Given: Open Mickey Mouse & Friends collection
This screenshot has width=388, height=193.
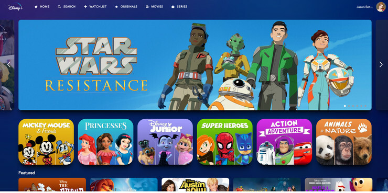Looking at the screenshot, I should 46,142.
